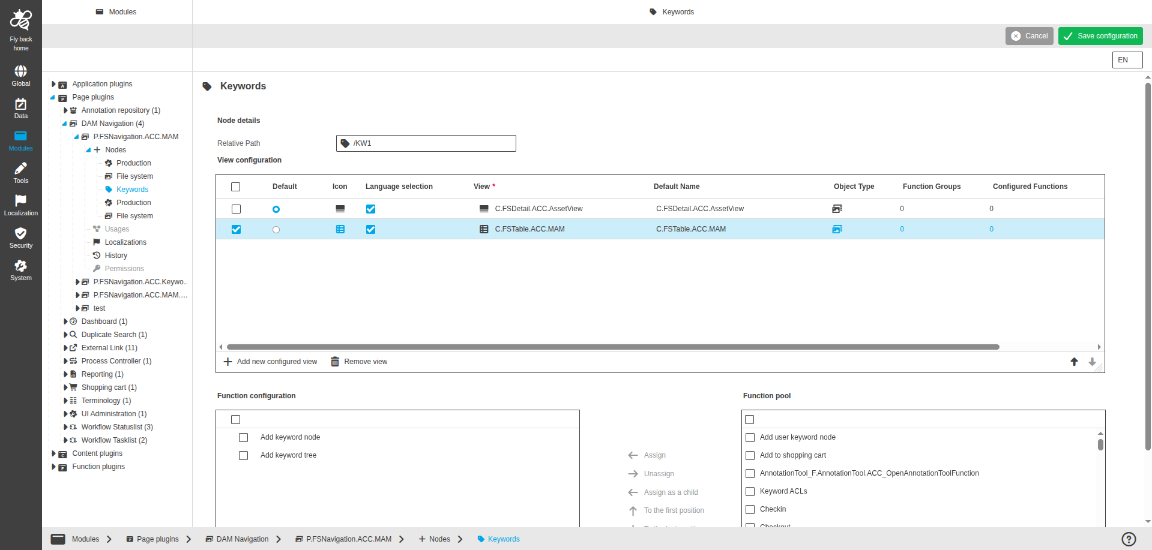Check the Keyword ACLs function pool entry

point(749,491)
